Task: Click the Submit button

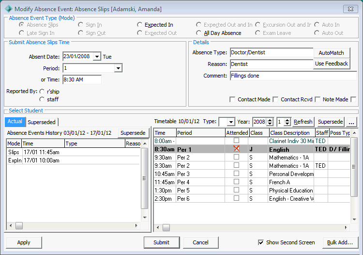Action: [x=161, y=242]
